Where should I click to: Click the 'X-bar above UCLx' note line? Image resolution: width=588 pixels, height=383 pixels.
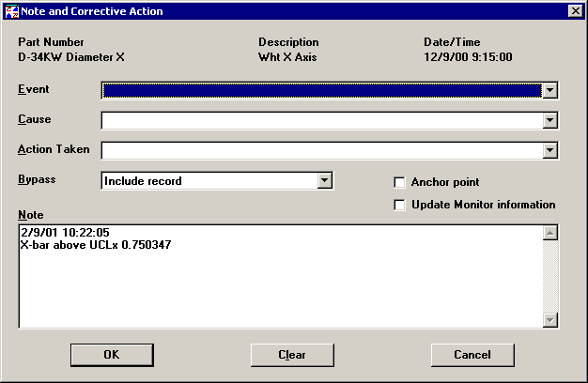[x=95, y=245]
